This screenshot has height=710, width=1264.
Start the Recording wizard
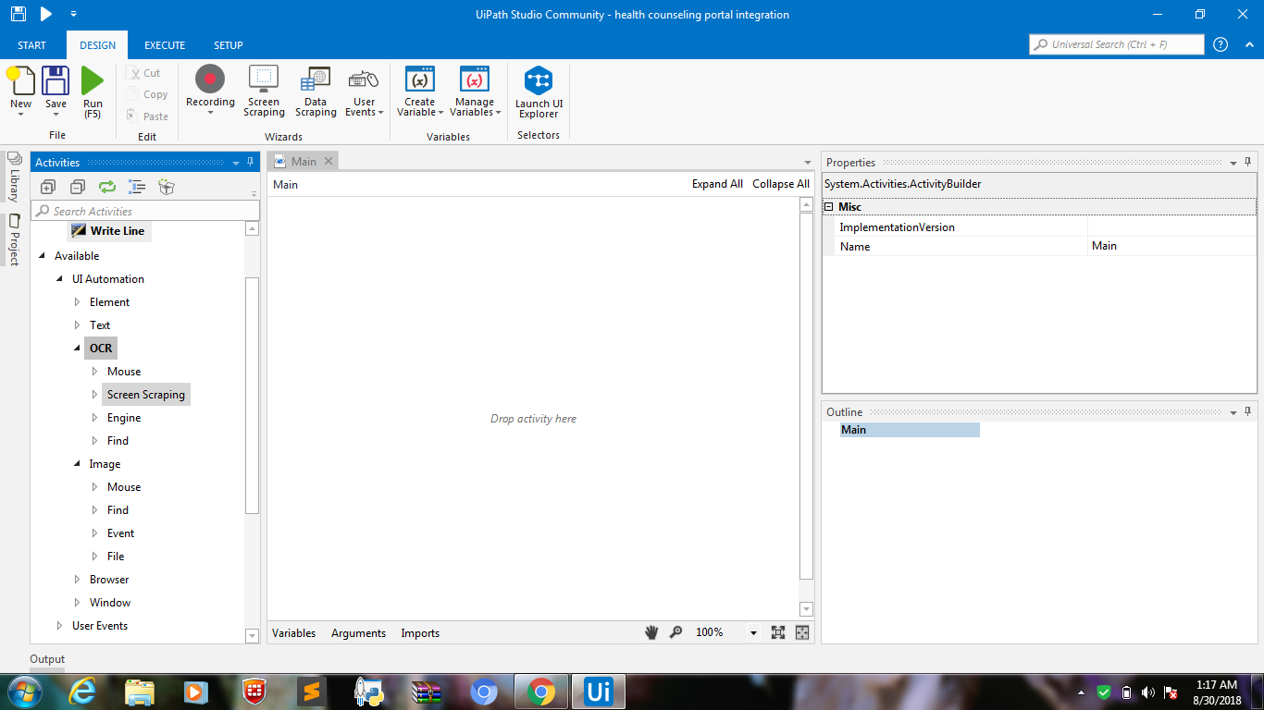coord(210,91)
